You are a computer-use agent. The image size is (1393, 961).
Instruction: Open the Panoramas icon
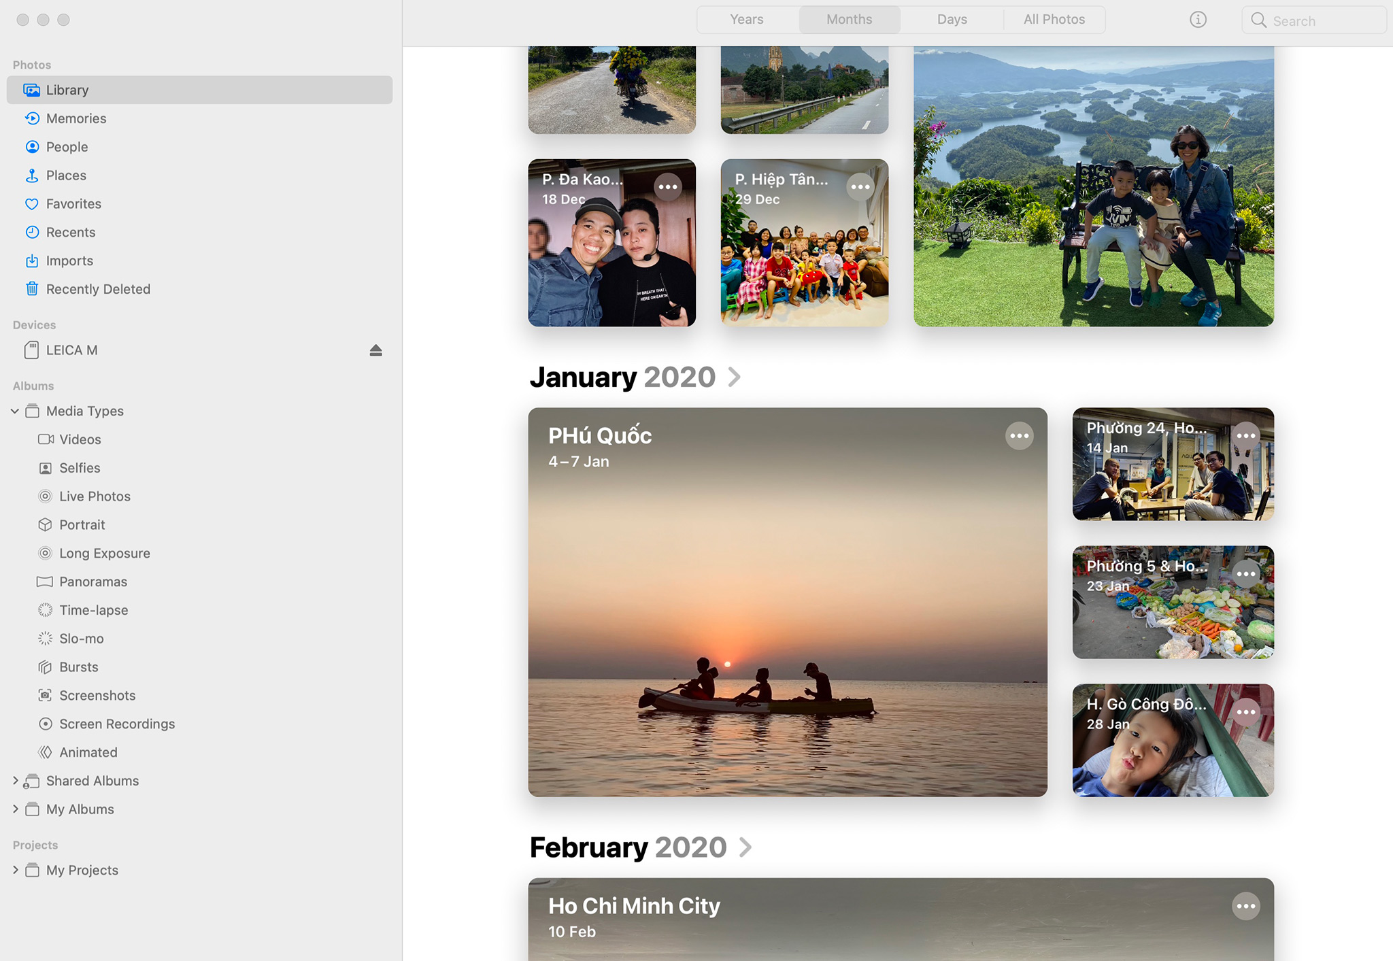(45, 581)
